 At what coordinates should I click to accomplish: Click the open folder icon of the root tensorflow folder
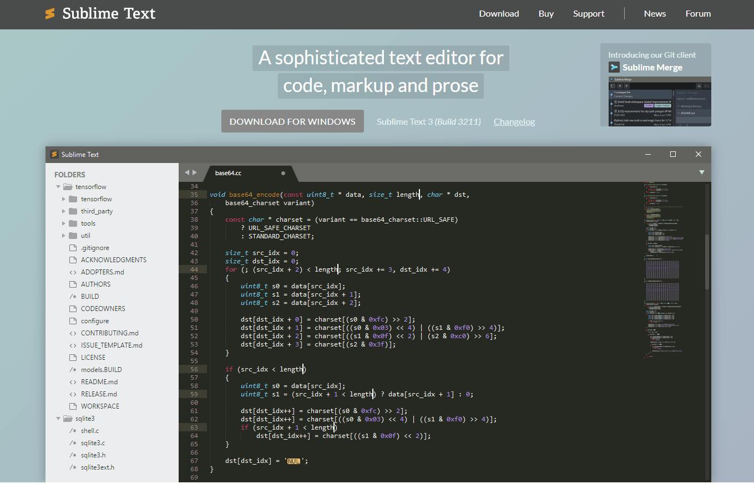[68, 187]
